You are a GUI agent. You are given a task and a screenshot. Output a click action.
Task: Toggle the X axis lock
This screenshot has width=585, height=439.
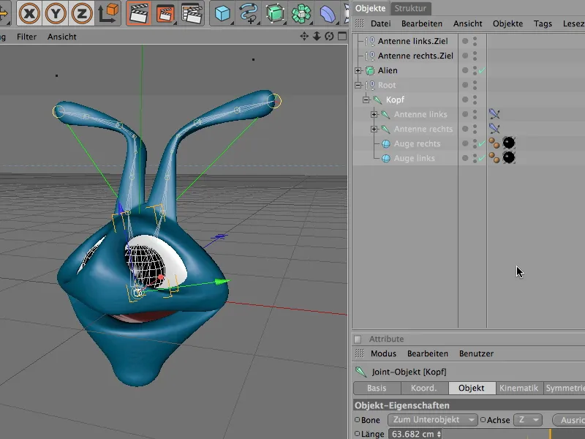tap(29, 13)
